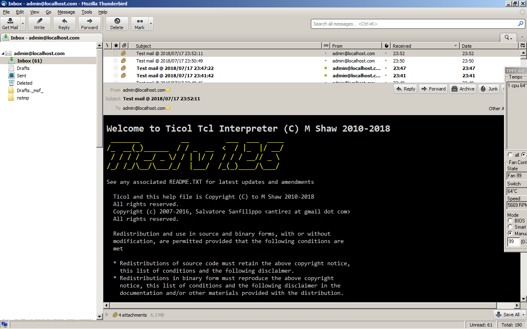
Task: Open the column picker icon
Action: pos(523,46)
